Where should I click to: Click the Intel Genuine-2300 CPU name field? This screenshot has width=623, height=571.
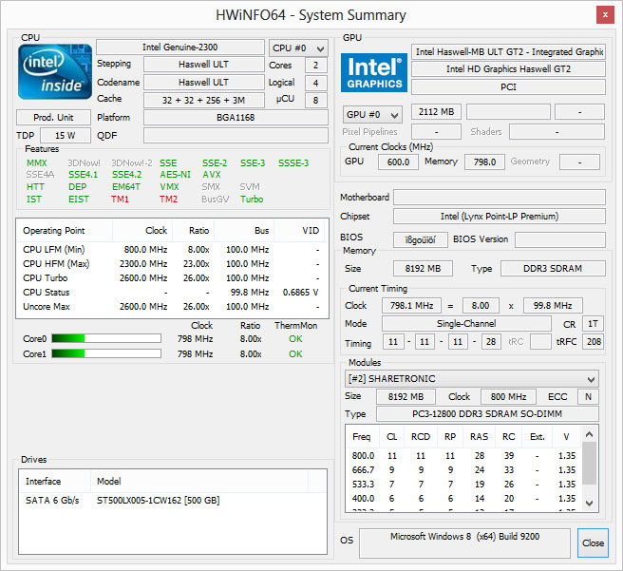[x=180, y=48]
